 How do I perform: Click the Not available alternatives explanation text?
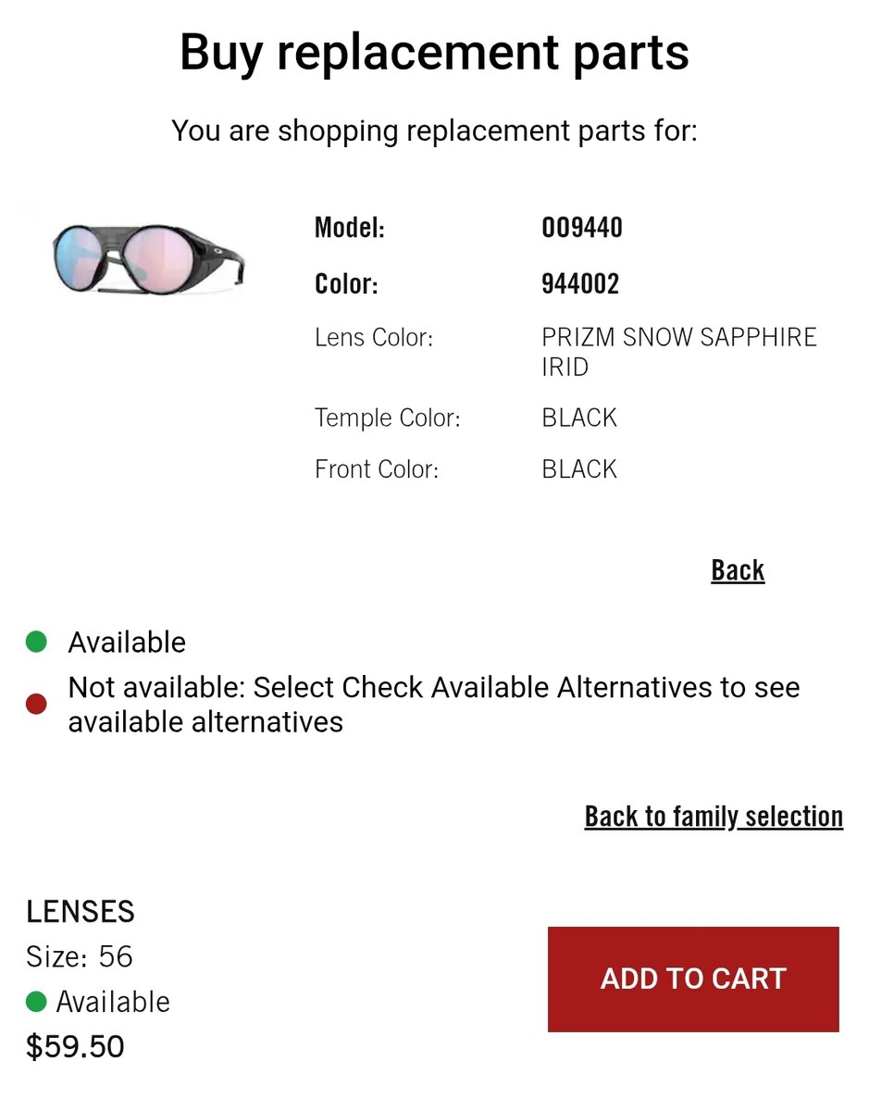pos(433,705)
